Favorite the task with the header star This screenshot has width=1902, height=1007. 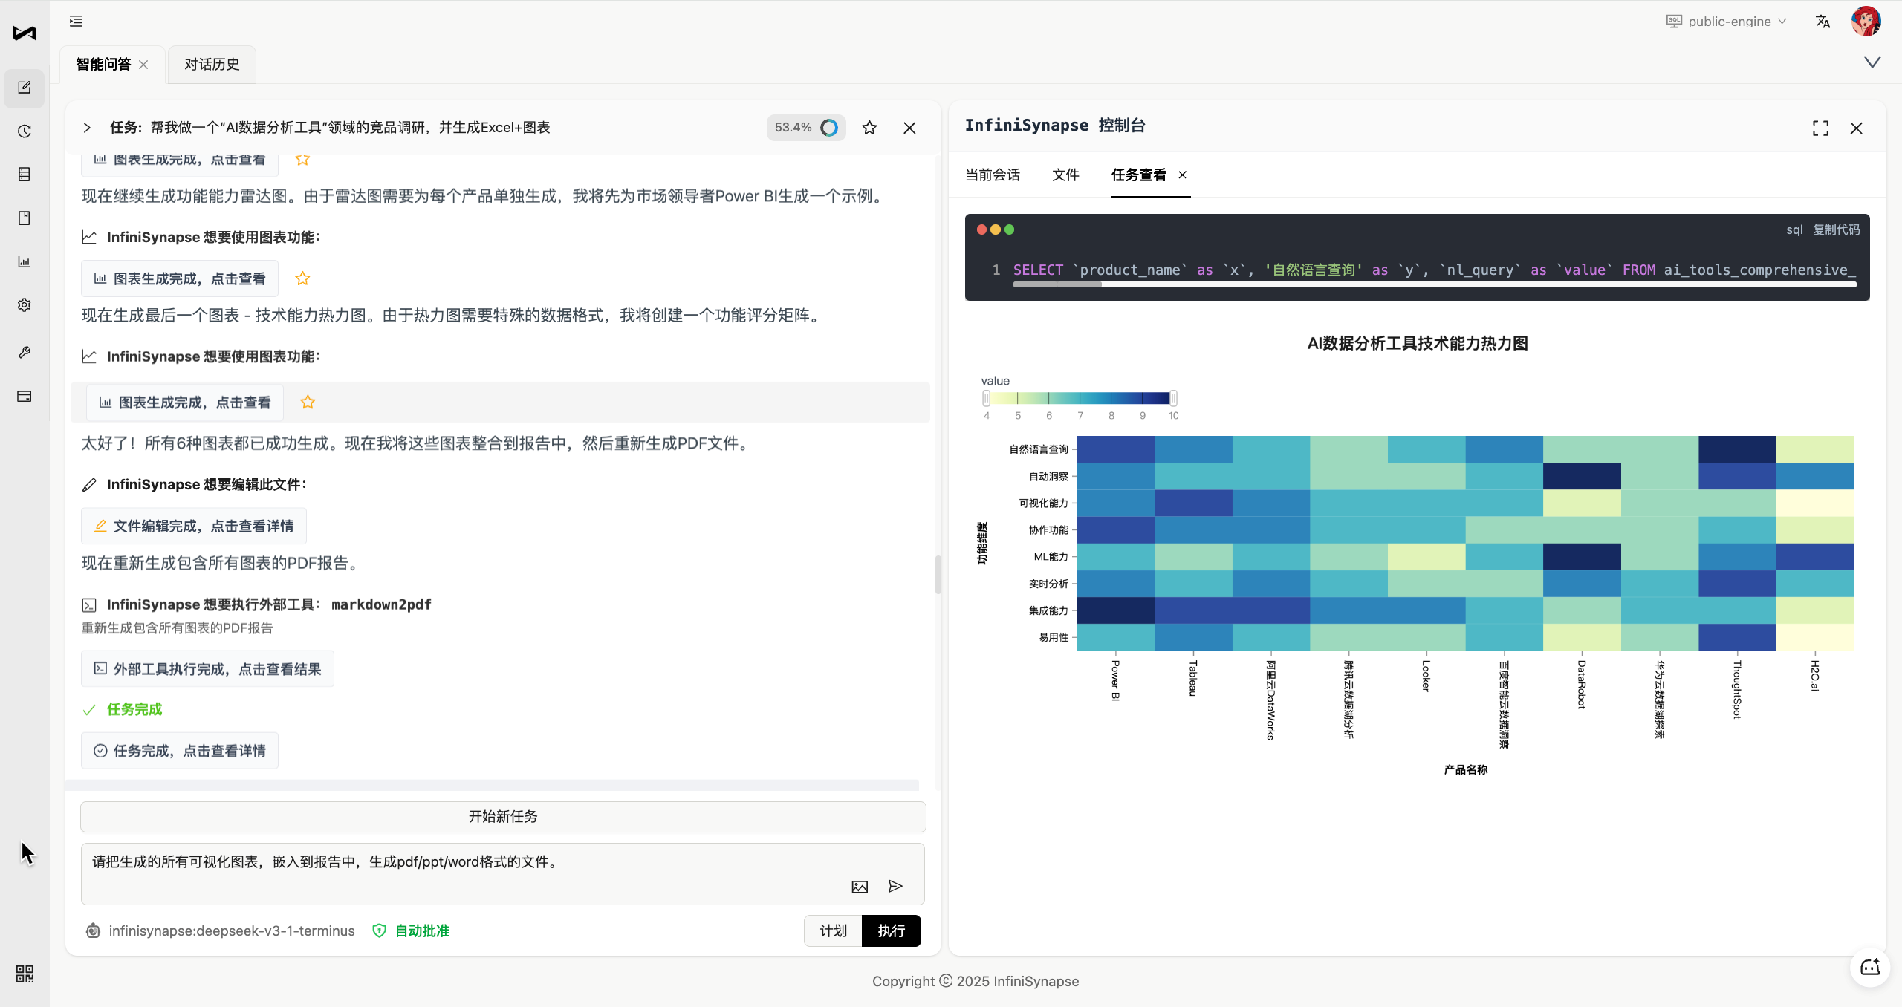pos(869,128)
